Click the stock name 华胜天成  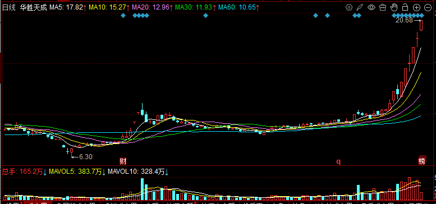(33, 7)
